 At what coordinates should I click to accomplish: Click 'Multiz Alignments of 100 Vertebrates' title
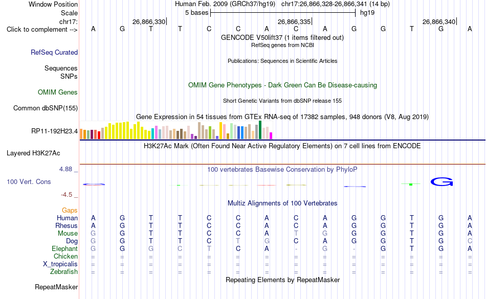tap(282, 203)
